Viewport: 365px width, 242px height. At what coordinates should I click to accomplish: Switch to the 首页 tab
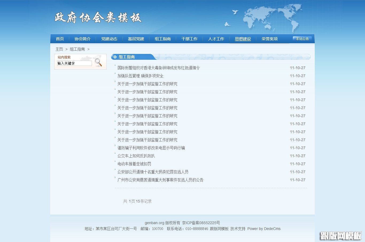59,39
